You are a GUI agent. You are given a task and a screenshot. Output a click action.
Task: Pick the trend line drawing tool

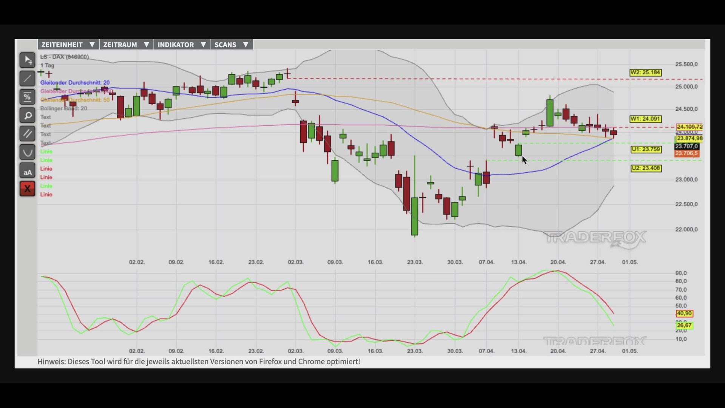(x=27, y=79)
